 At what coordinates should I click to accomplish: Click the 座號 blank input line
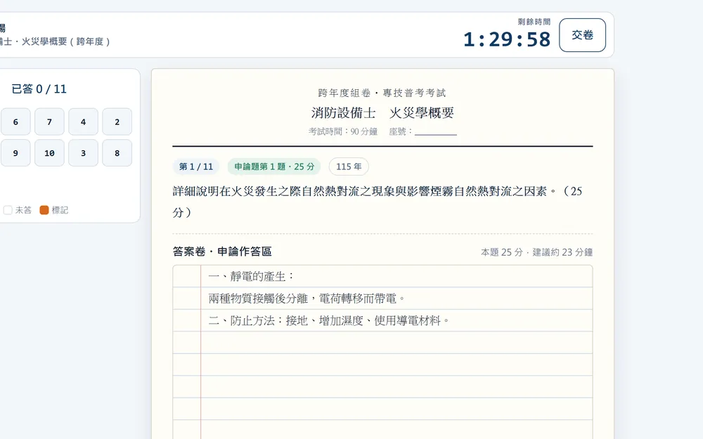click(x=435, y=132)
